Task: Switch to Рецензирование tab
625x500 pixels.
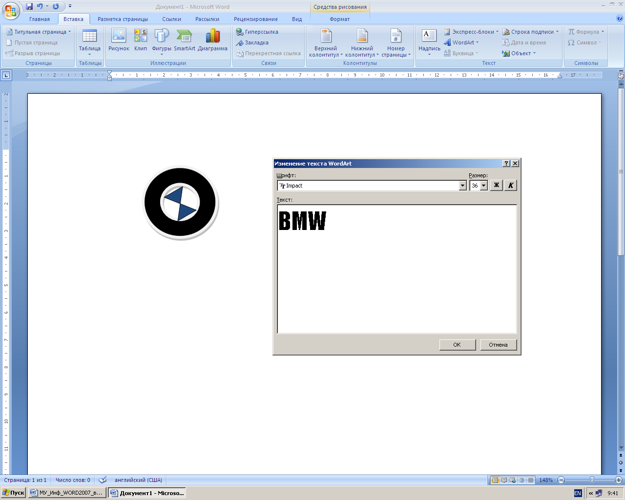Action: [256, 19]
